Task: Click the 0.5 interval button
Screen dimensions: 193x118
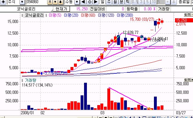Action: (x=135, y=2)
